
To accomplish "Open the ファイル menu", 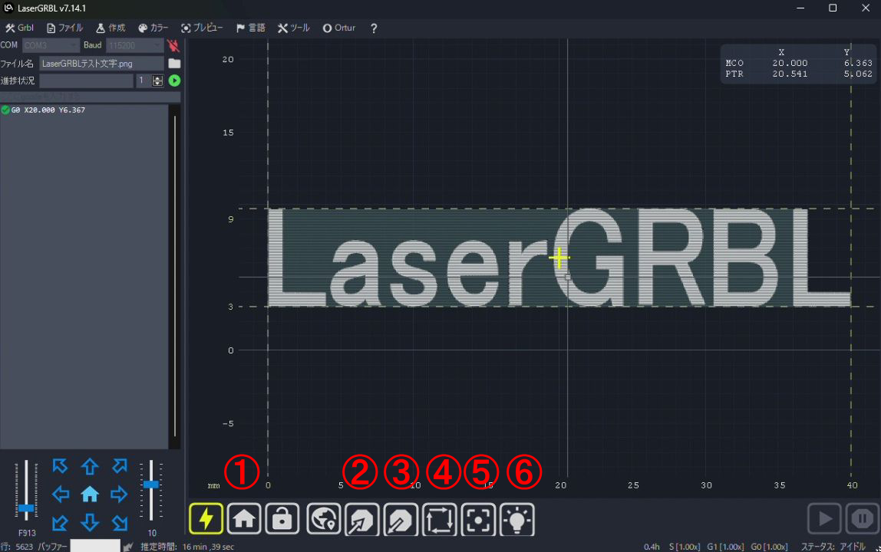I will (64, 28).
